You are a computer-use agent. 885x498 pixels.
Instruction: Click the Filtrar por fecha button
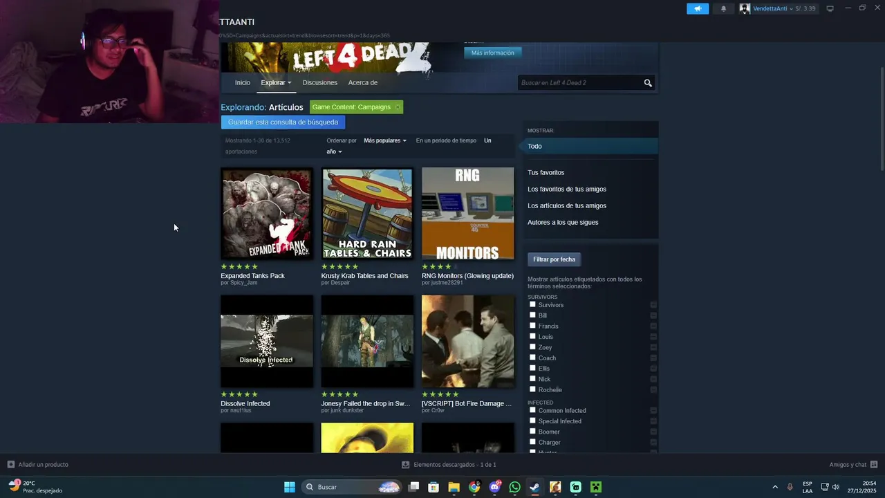click(554, 259)
